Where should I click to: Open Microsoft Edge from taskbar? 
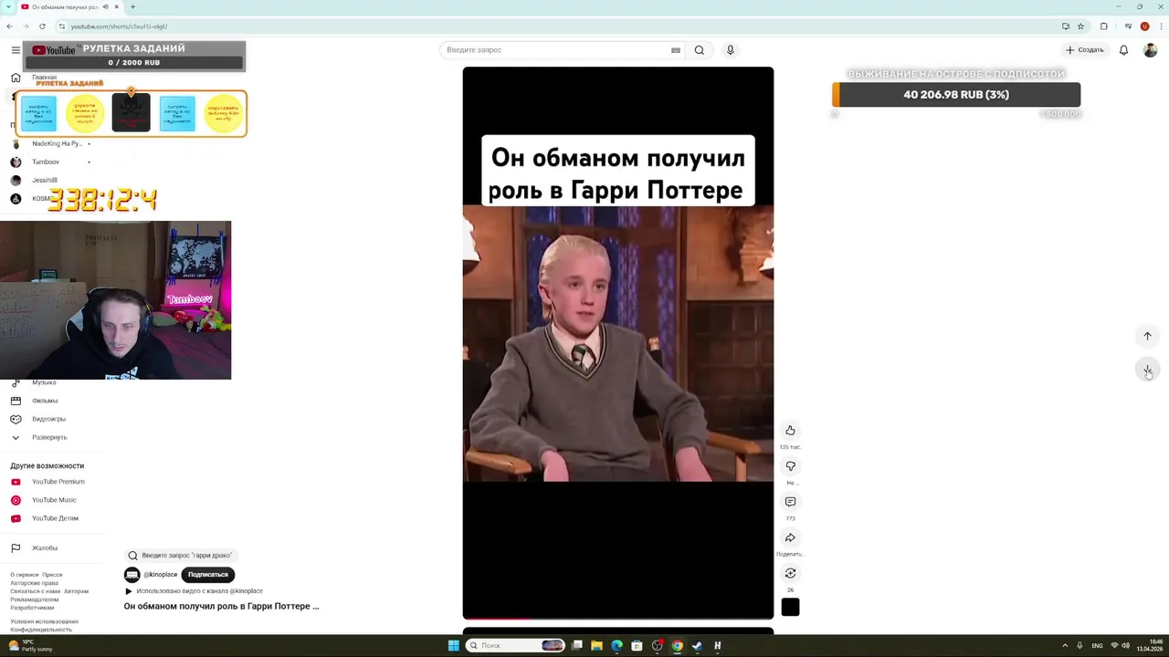point(617,645)
